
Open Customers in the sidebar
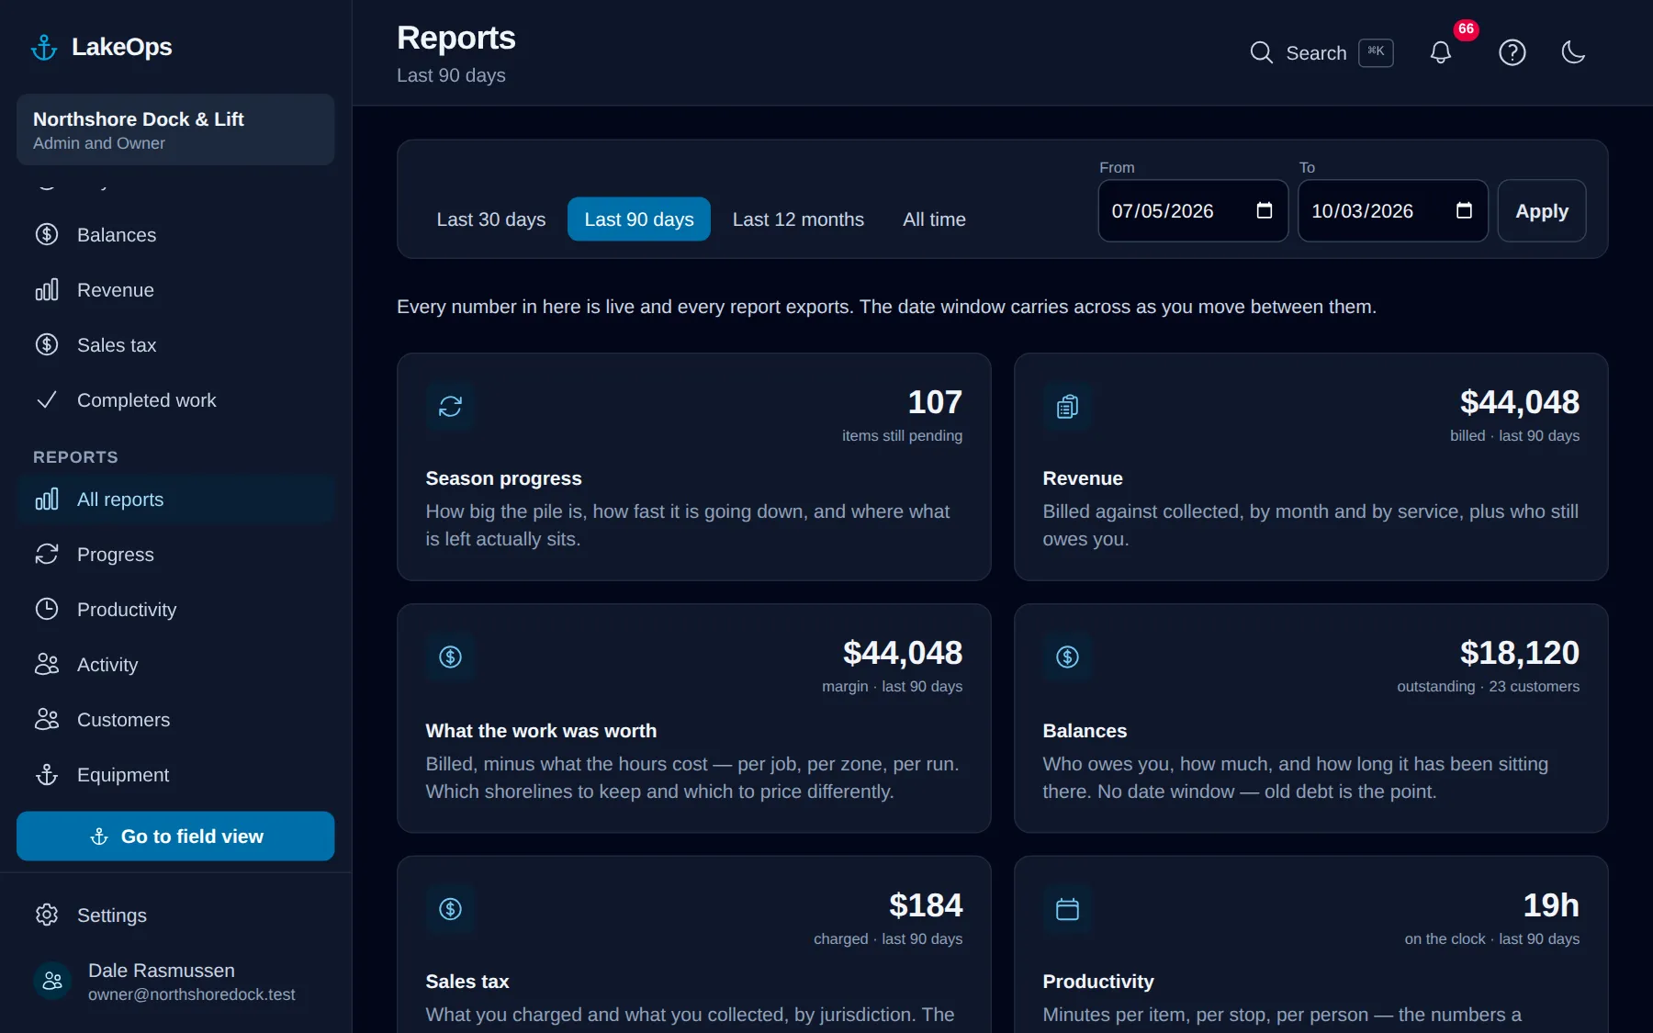click(175, 719)
